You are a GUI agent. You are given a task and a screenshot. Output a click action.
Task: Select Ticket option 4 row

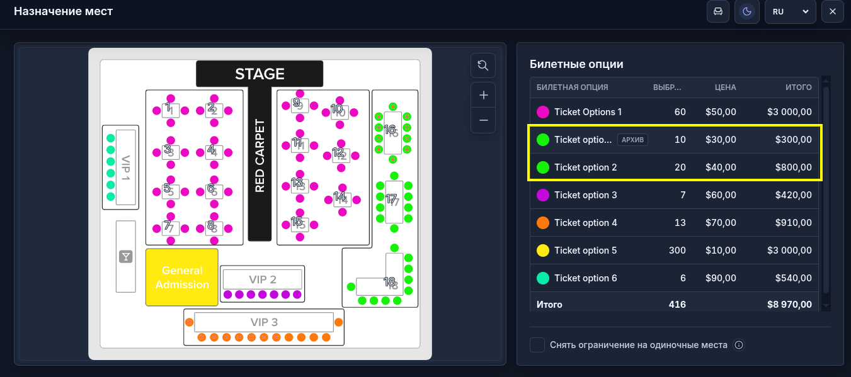pyautogui.click(x=675, y=223)
